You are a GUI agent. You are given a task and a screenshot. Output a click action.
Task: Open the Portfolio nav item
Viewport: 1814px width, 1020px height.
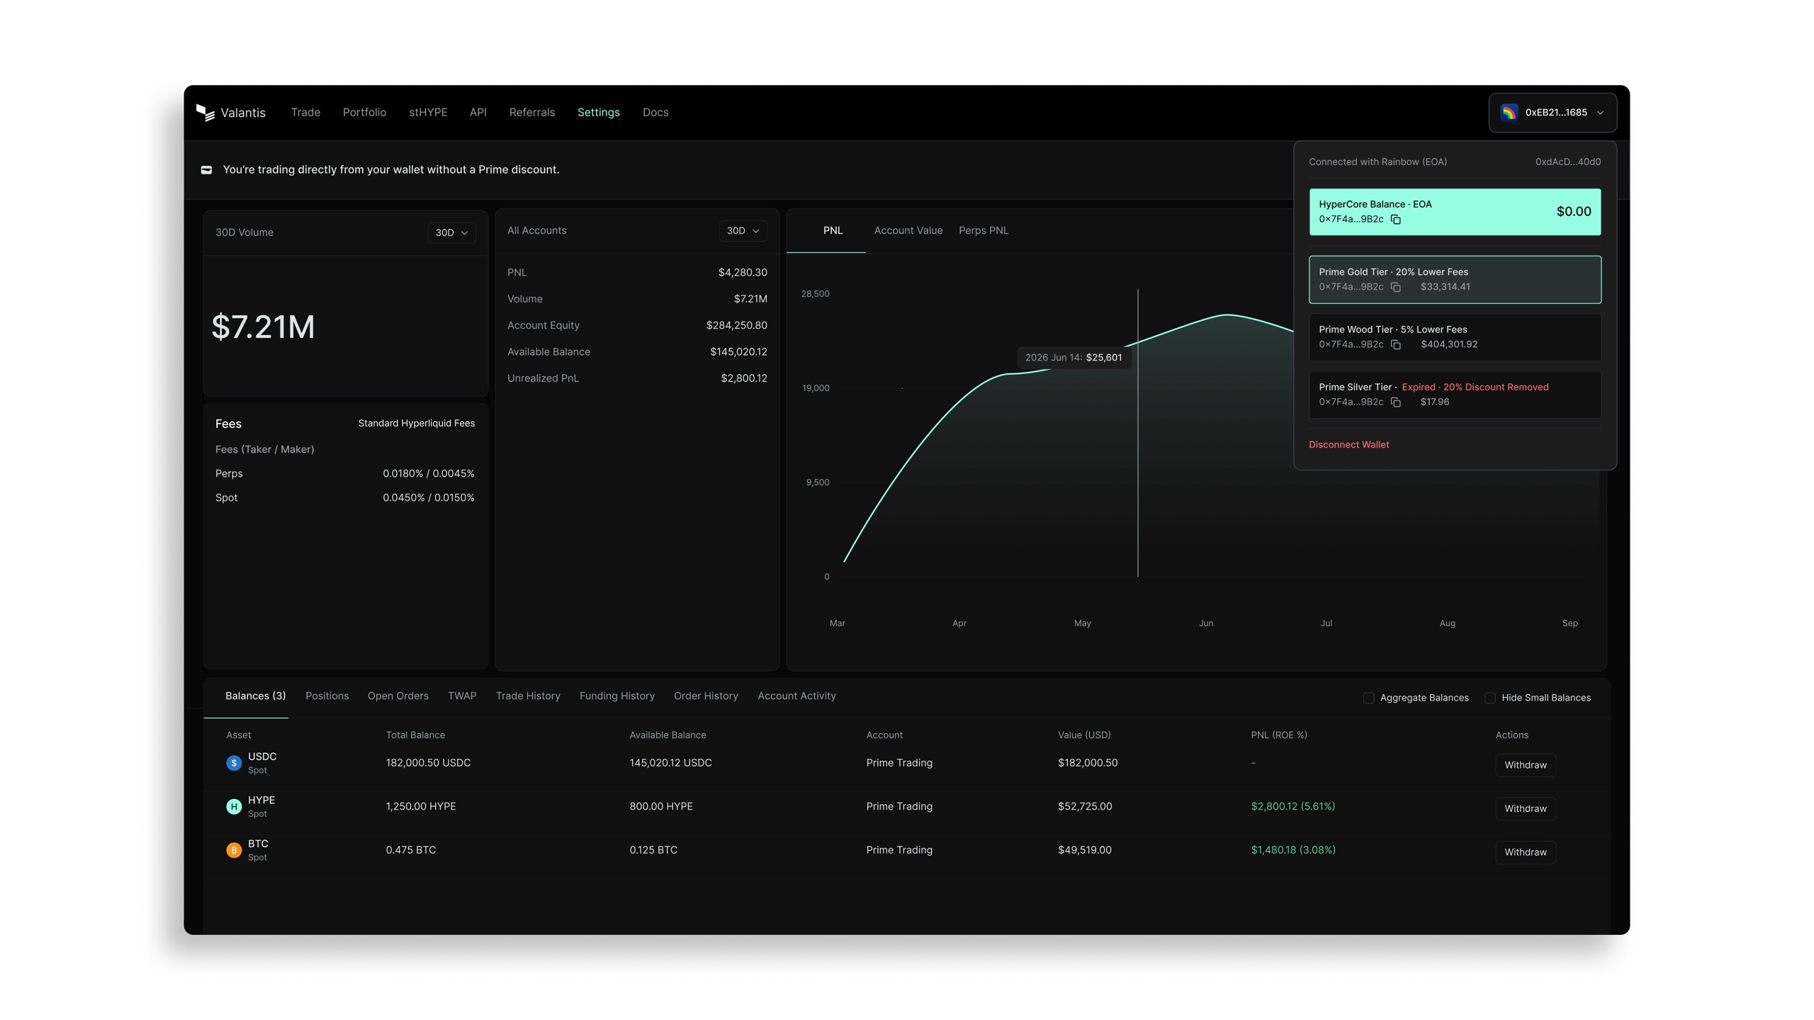pos(364,113)
